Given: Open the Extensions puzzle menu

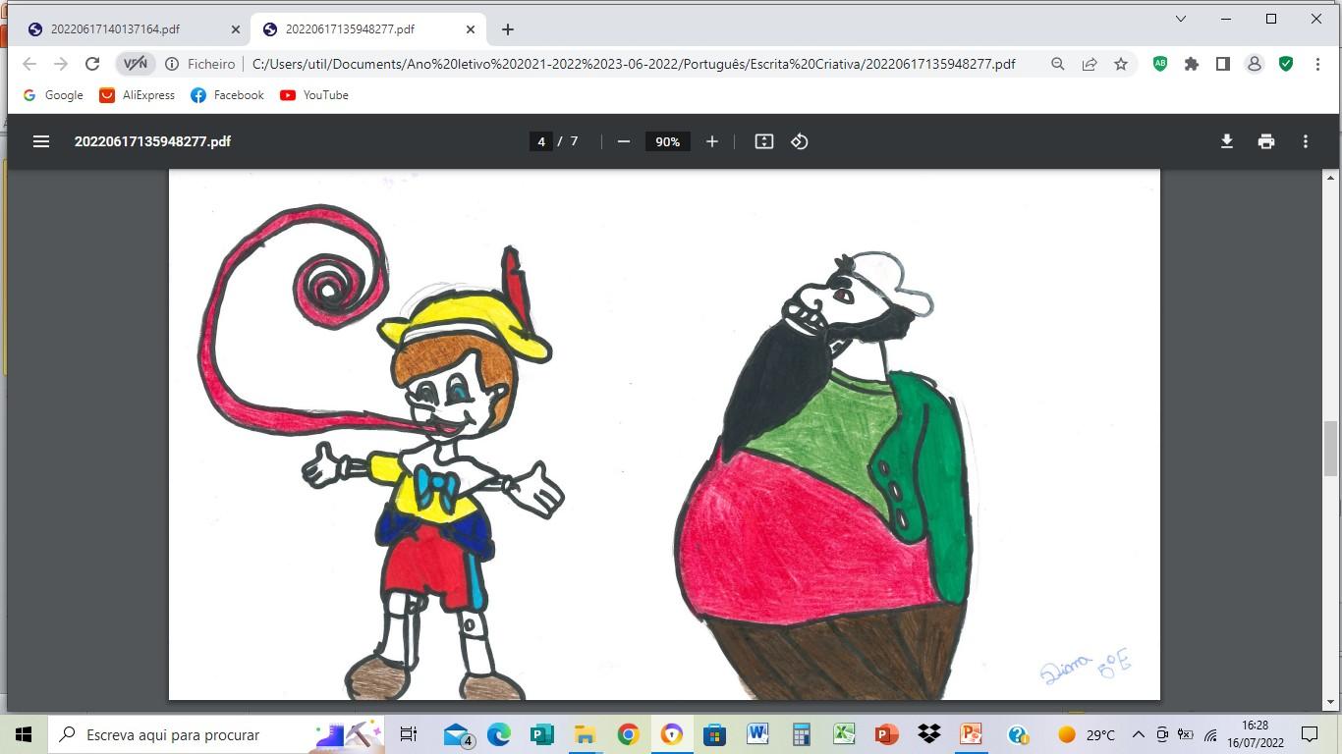Looking at the screenshot, I should point(1192,64).
